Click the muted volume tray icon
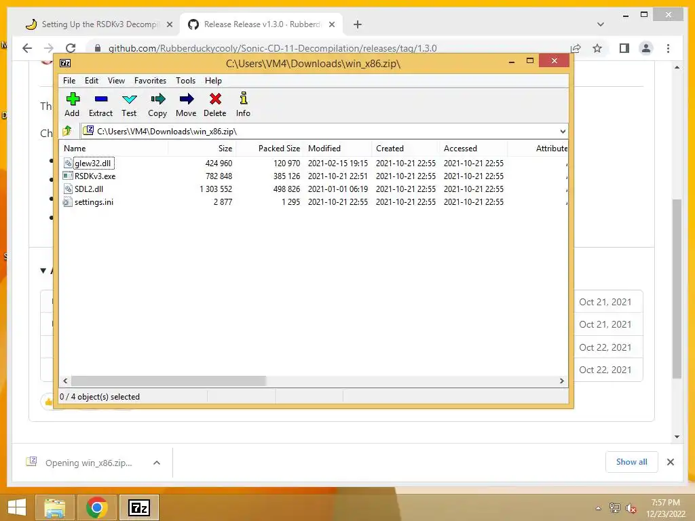695x521 pixels. [x=631, y=508]
